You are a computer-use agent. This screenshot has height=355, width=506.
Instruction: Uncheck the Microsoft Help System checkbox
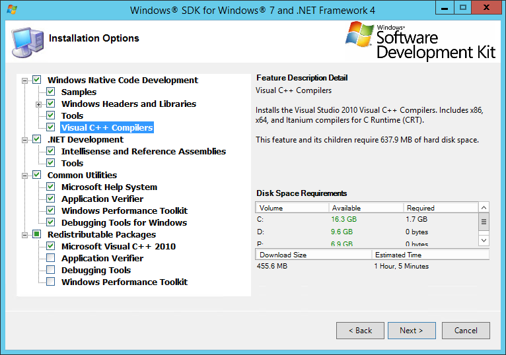(x=51, y=187)
